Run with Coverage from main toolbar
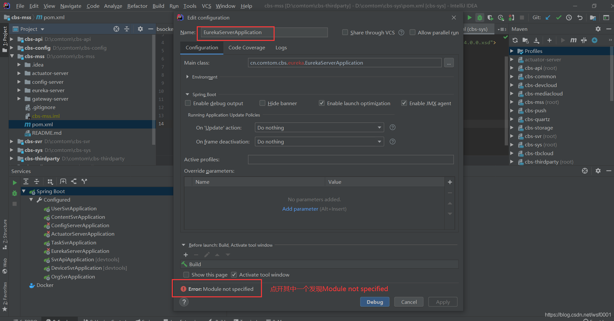Viewport: 614px width, 321px height. [490, 18]
